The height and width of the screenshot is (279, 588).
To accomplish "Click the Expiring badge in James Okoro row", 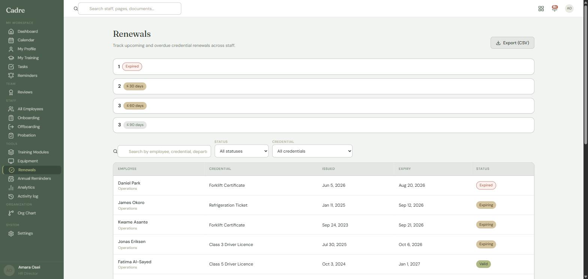I will [x=486, y=205].
